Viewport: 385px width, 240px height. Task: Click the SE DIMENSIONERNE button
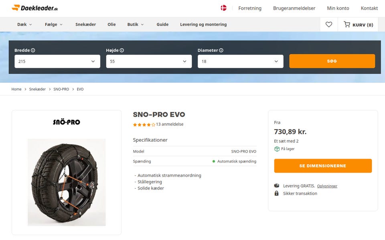(x=323, y=166)
